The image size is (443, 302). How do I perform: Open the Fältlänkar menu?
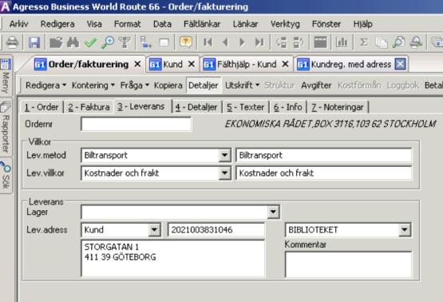click(x=202, y=24)
